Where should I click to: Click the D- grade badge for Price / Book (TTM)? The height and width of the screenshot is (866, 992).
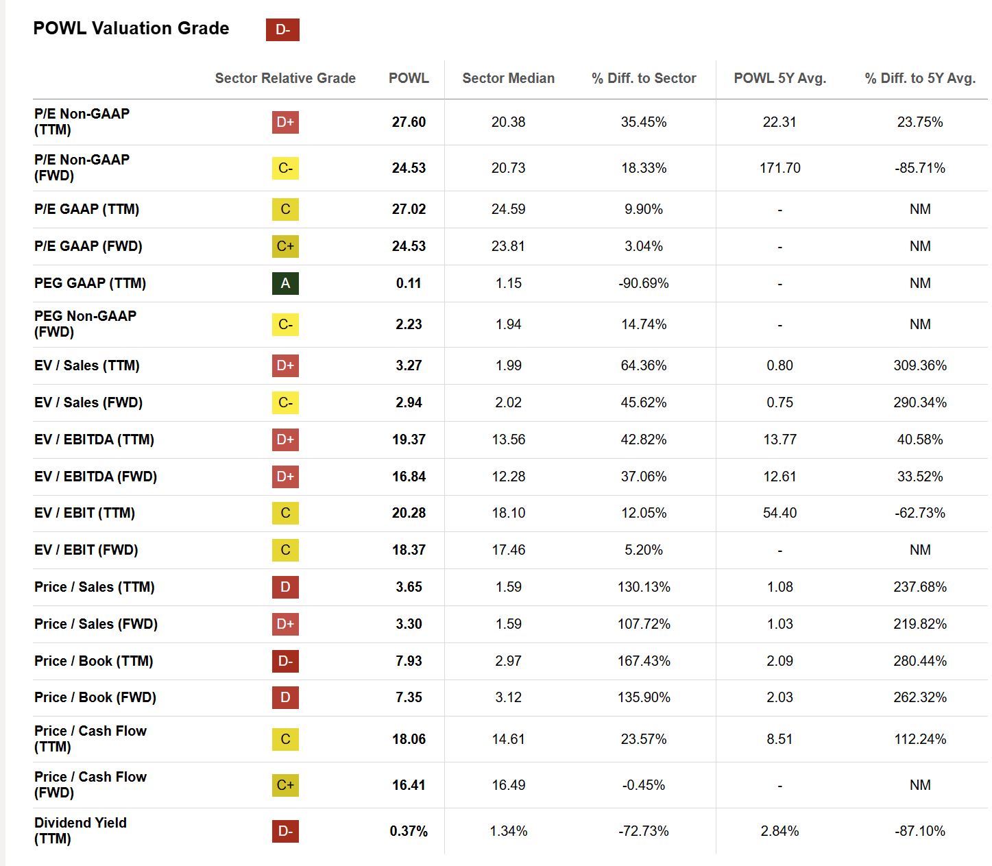pyautogui.click(x=285, y=661)
